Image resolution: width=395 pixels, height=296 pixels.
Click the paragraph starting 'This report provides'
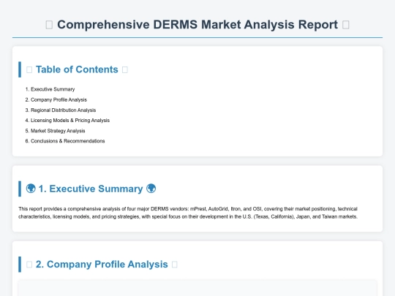click(x=188, y=213)
